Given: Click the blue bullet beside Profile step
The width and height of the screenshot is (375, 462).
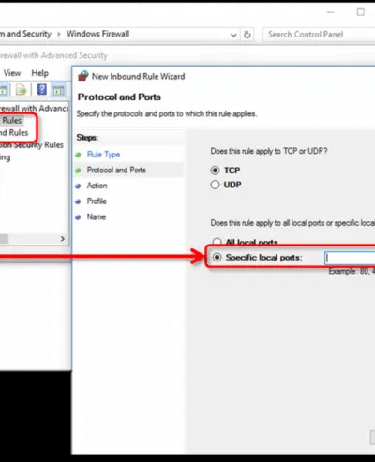Looking at the screenshot, I should click(x=78, y=201).
